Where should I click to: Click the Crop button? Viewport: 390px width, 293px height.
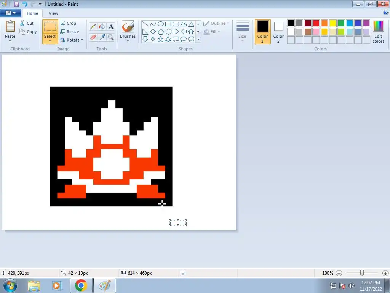69,23
